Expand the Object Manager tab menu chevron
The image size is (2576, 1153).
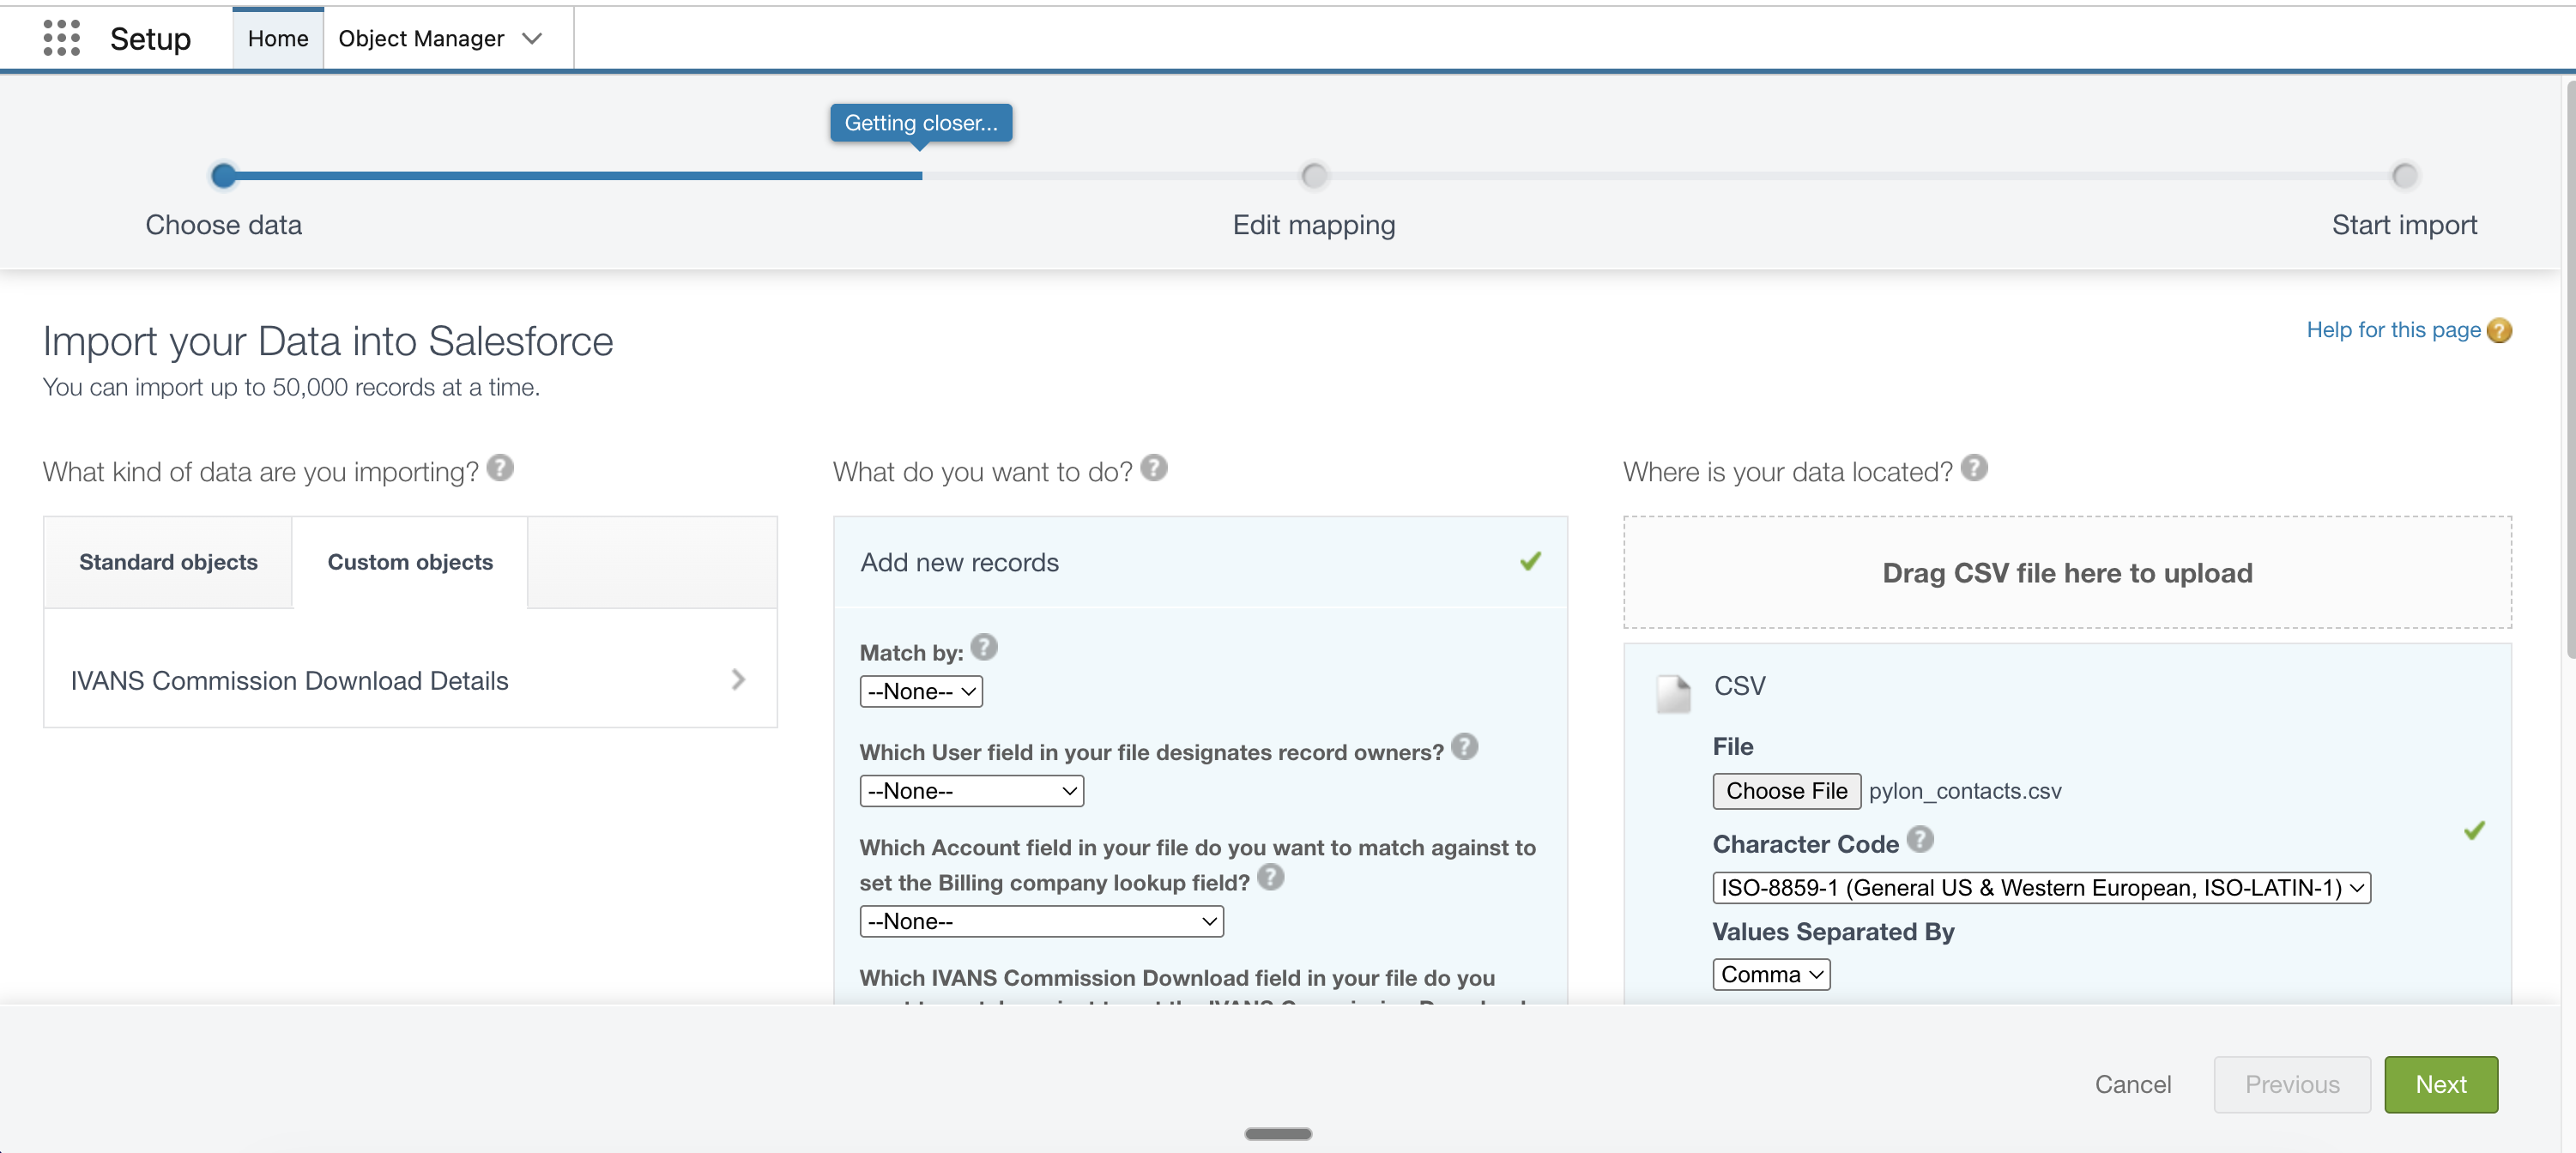[532, 39]
